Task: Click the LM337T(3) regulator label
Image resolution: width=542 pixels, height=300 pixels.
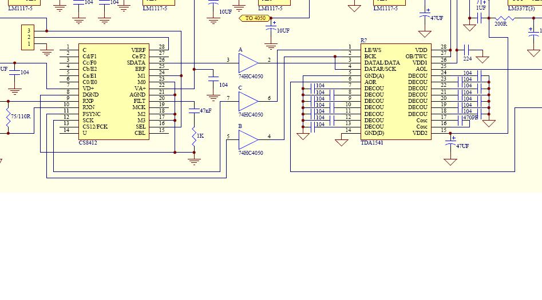Action: (x=521, y=8)
